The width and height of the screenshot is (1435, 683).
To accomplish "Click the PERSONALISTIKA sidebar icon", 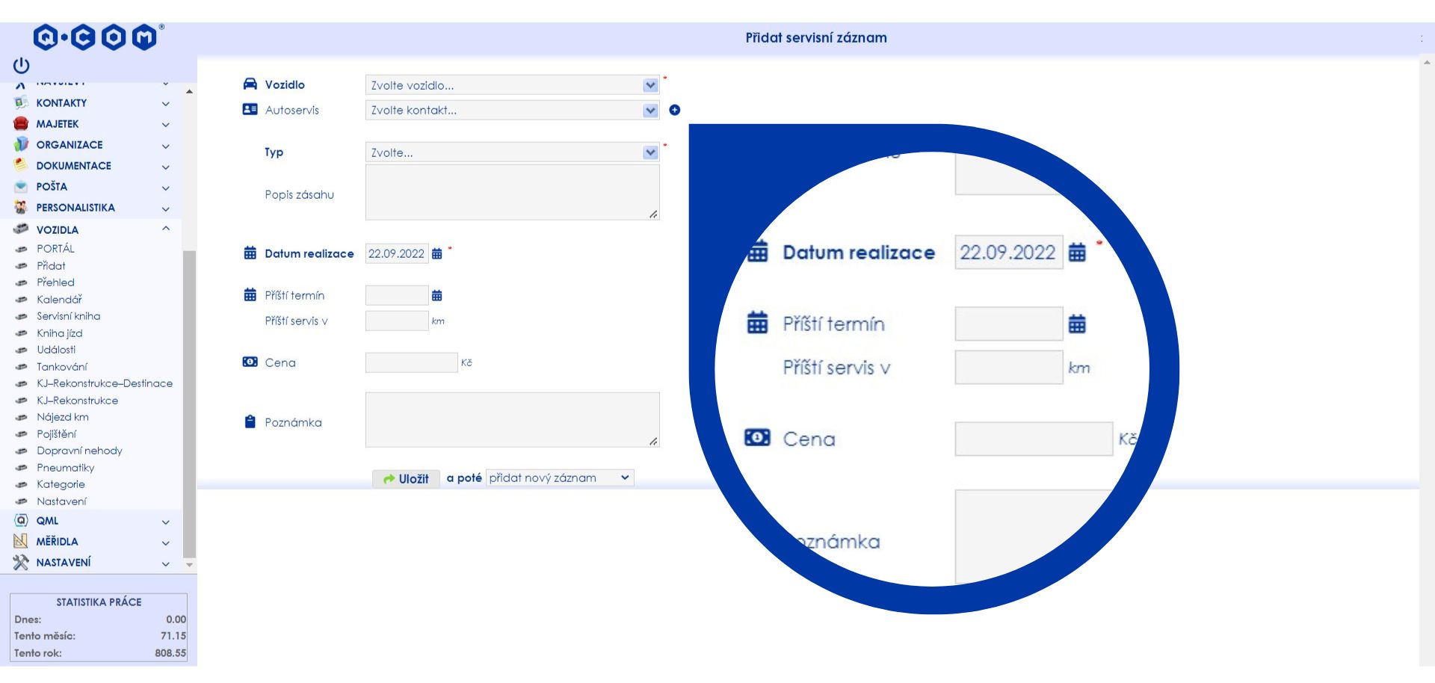I will [21, 208].
